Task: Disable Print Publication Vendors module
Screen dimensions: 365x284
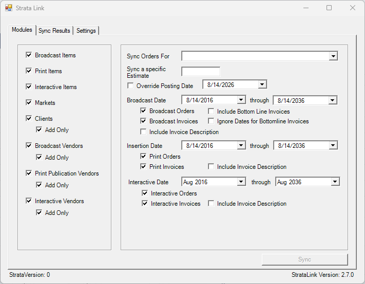Action: coord(29,173)
